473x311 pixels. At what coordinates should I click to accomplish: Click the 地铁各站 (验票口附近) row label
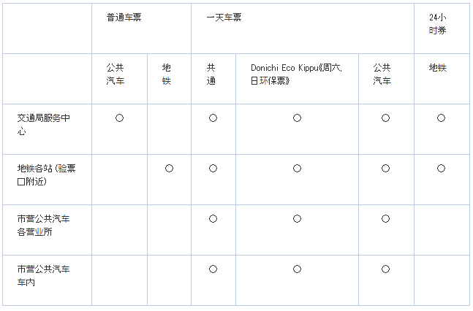pos(46,174)
